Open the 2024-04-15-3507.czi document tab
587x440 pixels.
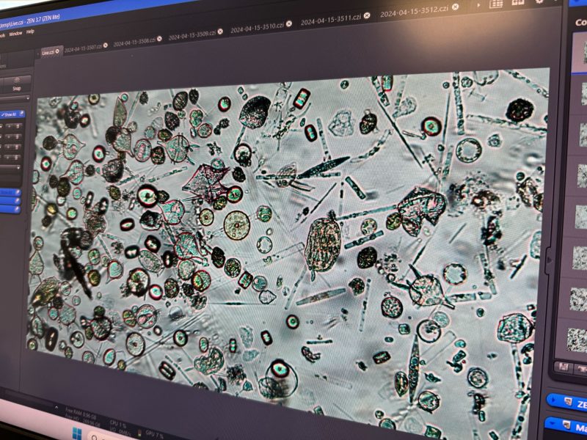click(x=82, y=49)
